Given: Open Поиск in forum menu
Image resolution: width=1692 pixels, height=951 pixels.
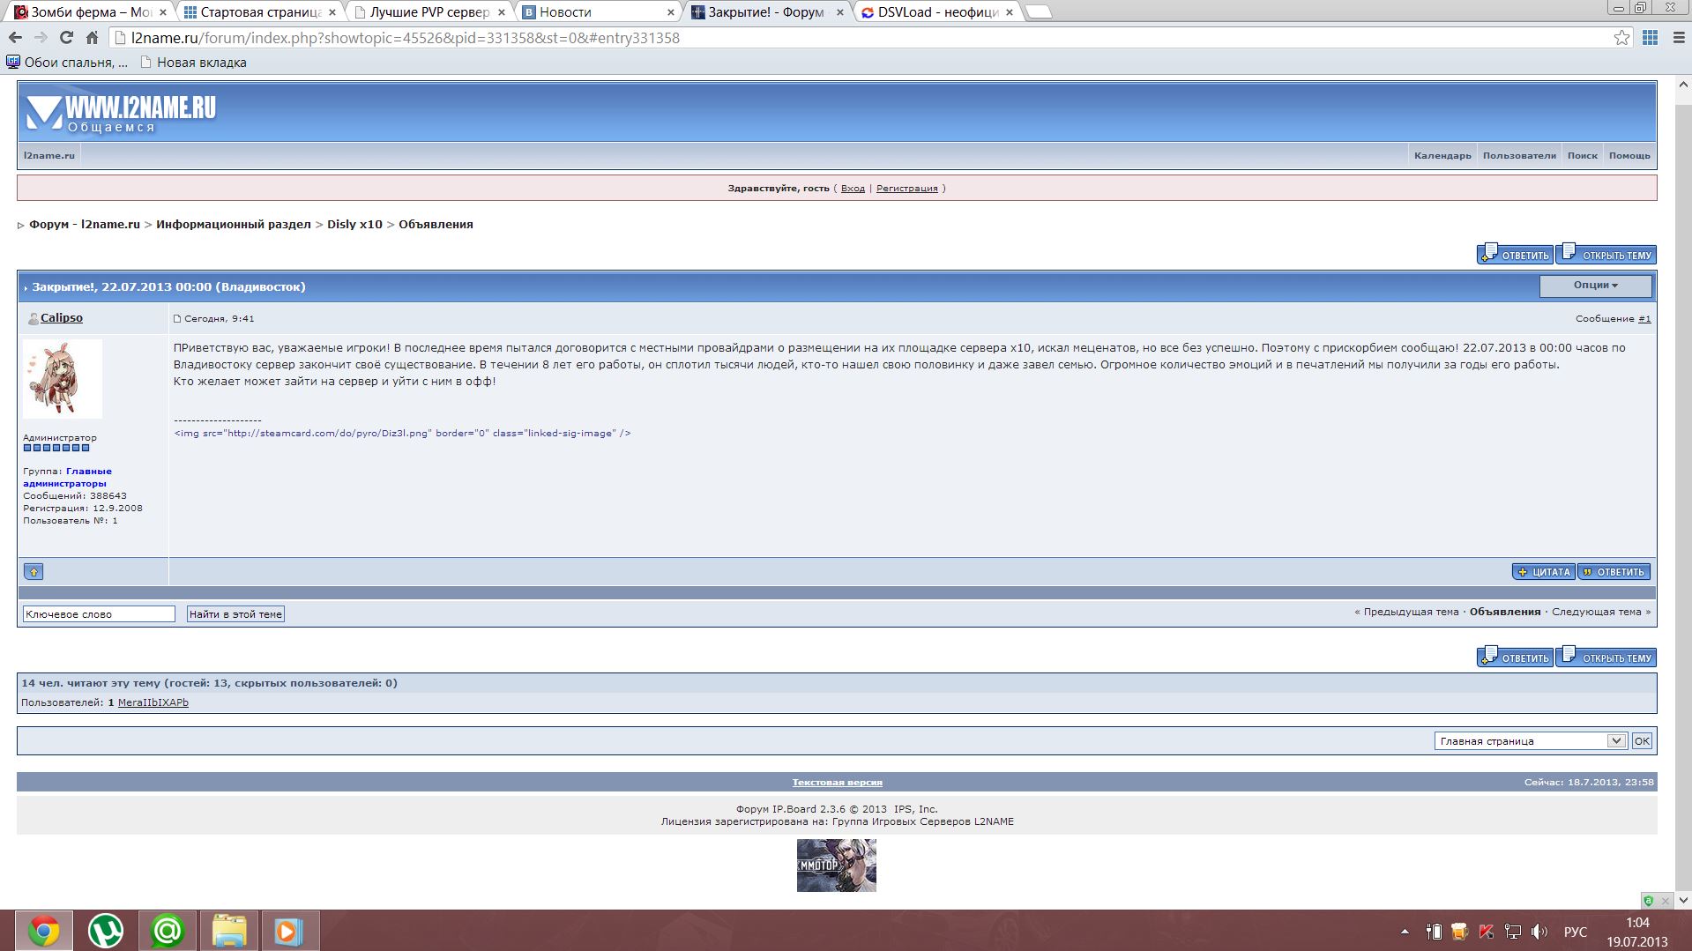Looking at the screenshot, I should pyautogui.click(x=1582, y=156).
